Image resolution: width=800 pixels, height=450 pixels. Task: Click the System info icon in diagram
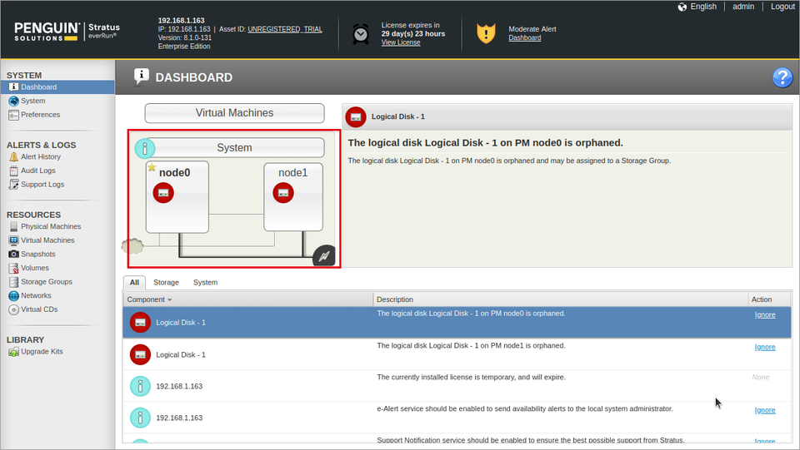[145, 148]
